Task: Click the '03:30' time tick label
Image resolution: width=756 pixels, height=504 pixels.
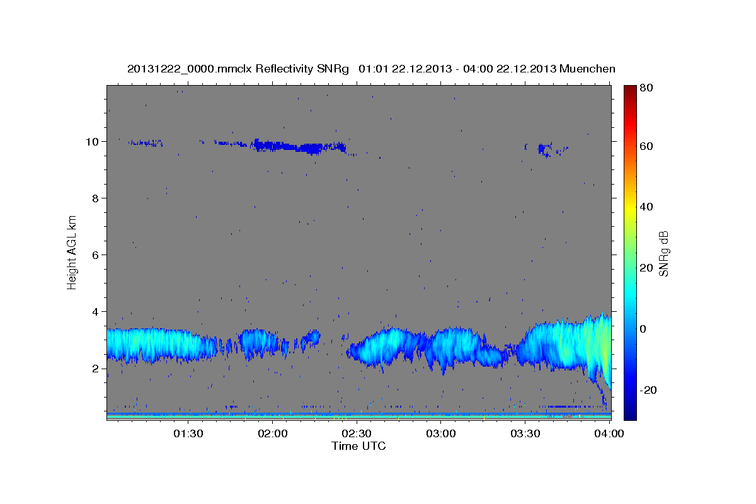Action: (x=525, y=433)
